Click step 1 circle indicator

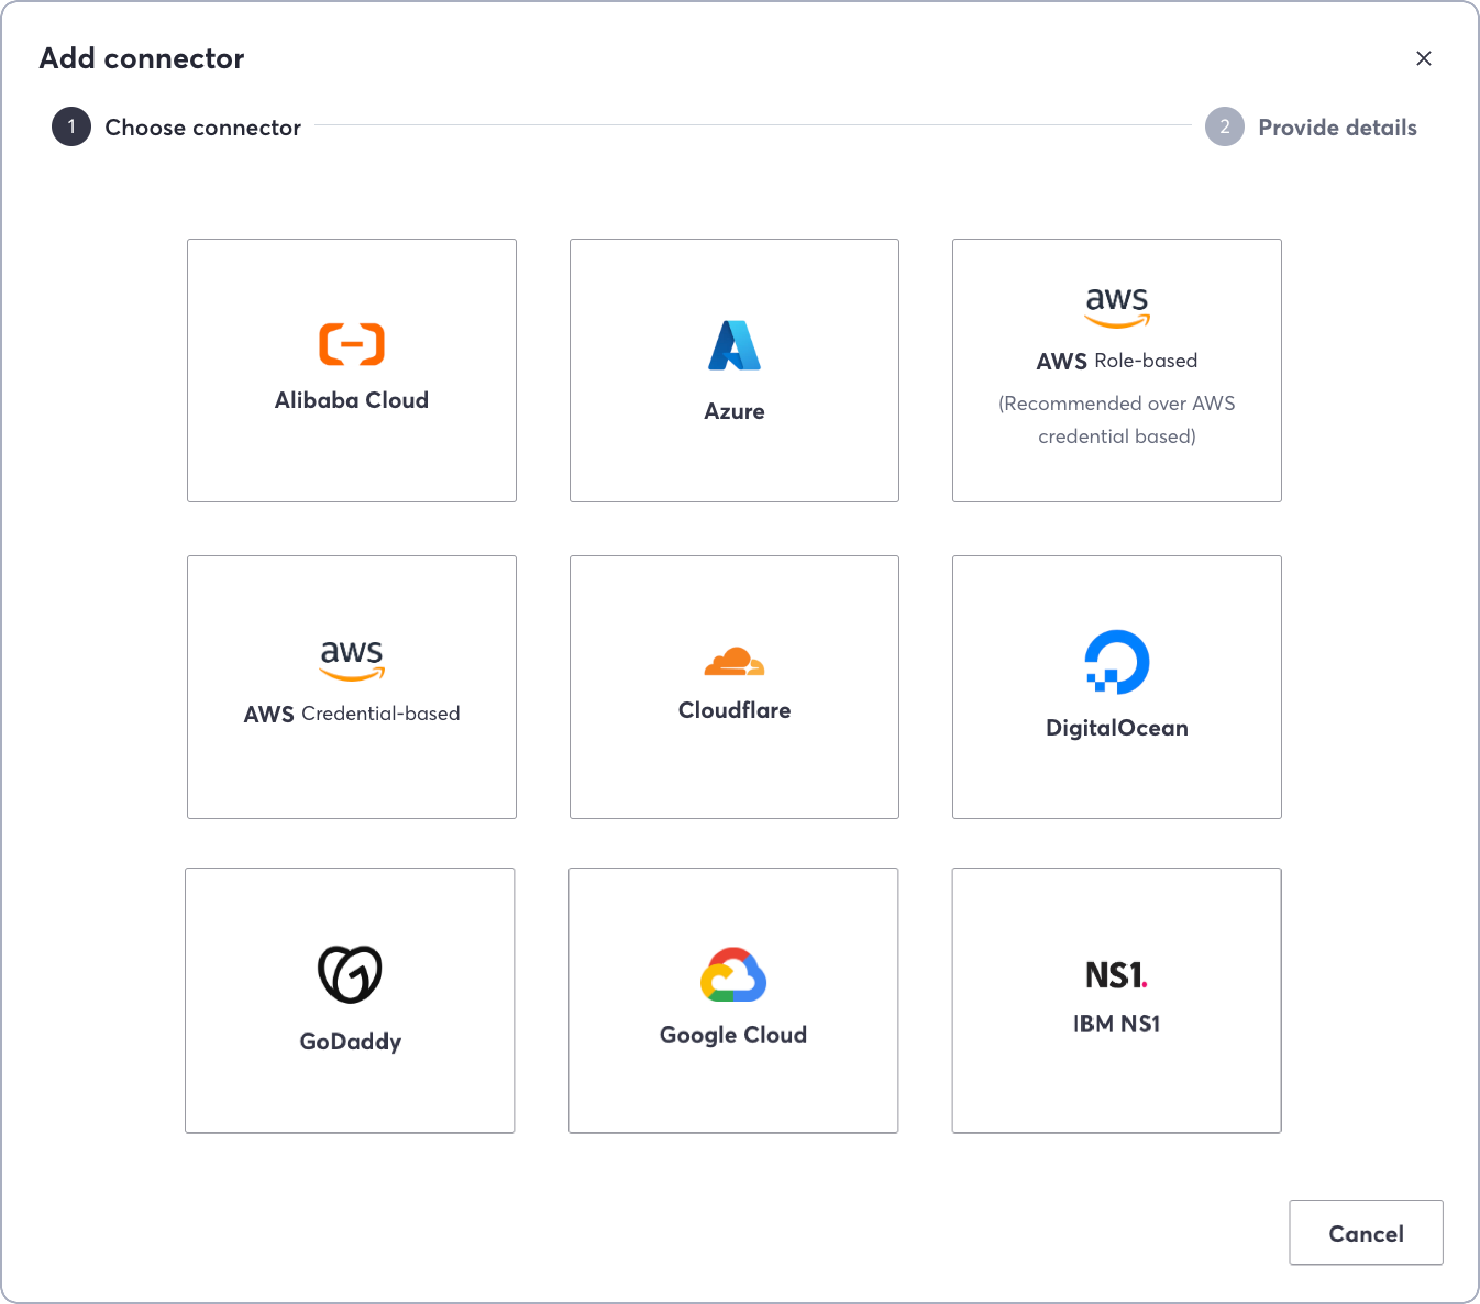(x=71, y=126)
